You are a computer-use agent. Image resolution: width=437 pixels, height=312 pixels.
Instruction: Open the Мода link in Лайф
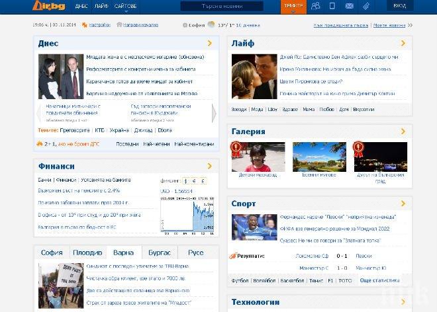257,109
